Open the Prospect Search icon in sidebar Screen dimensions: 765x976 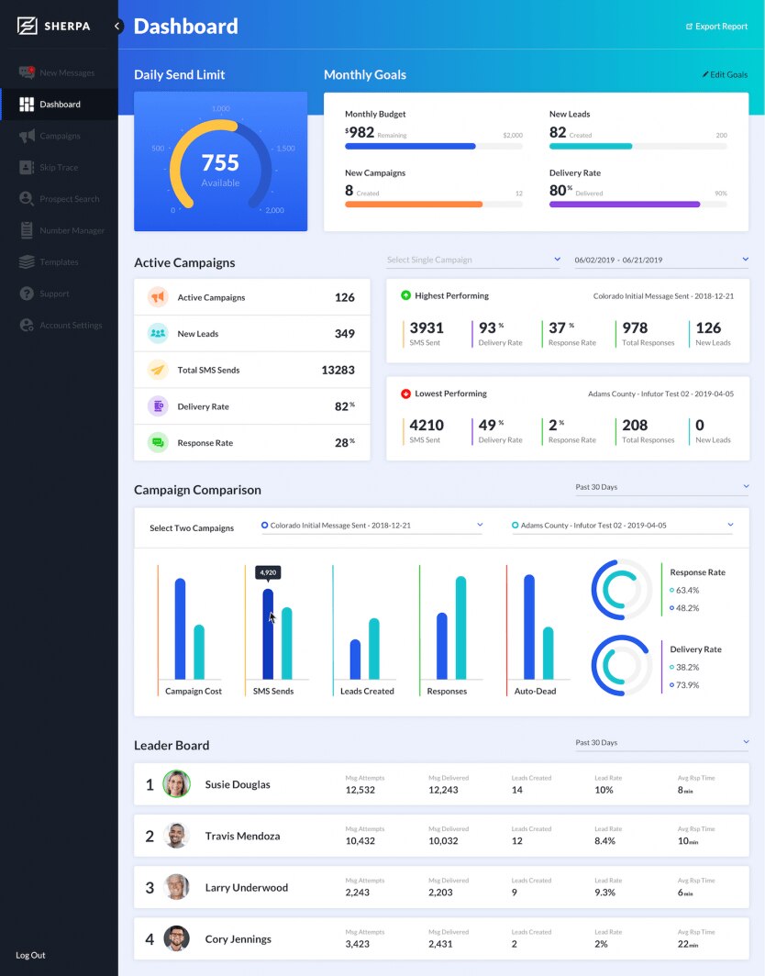click(x=27, y=199)
